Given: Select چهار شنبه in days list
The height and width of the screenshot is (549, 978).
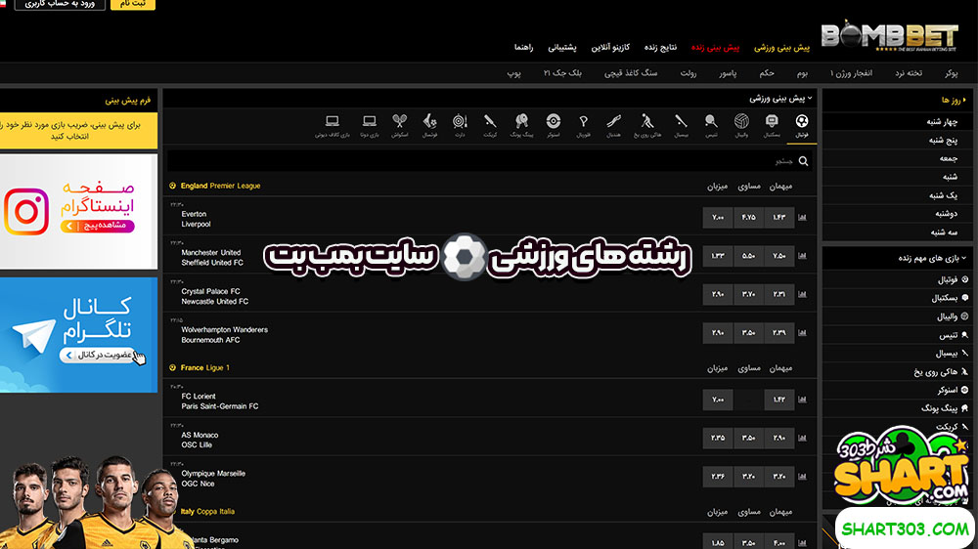Looking at the screenshot, I should coord(942,122).
